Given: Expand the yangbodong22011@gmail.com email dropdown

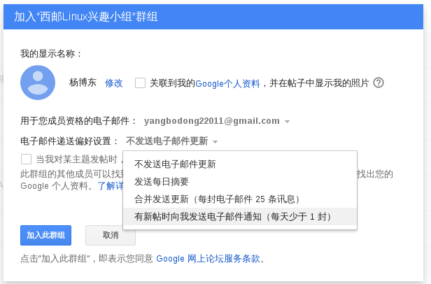Looking at the screenshot, I should click(217, 121).
